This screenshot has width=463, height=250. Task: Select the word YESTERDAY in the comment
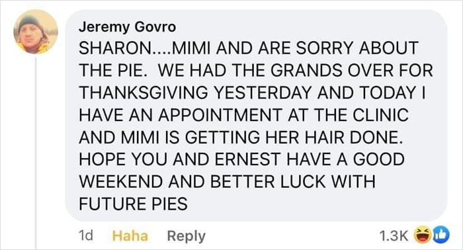(263, 93)
